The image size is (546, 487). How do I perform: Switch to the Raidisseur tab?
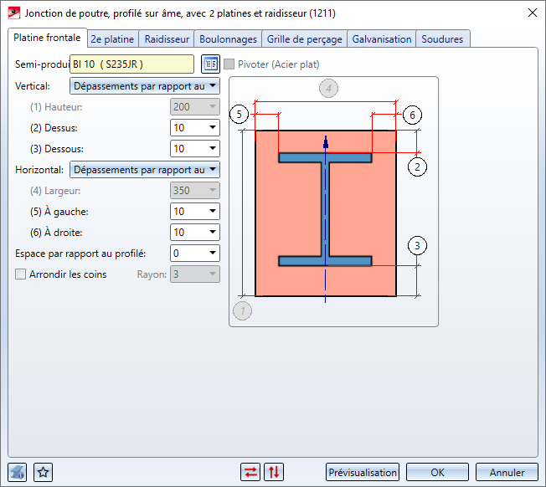pos(167,38)
